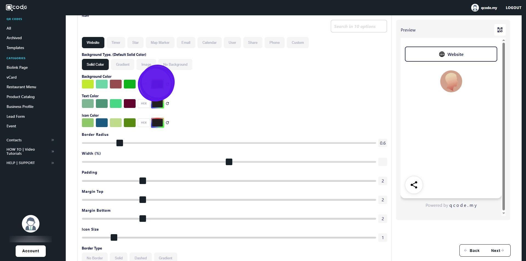The image size is (526, 261).
Task: Click the QR code icon in Preview
Action: coord(500,30)
